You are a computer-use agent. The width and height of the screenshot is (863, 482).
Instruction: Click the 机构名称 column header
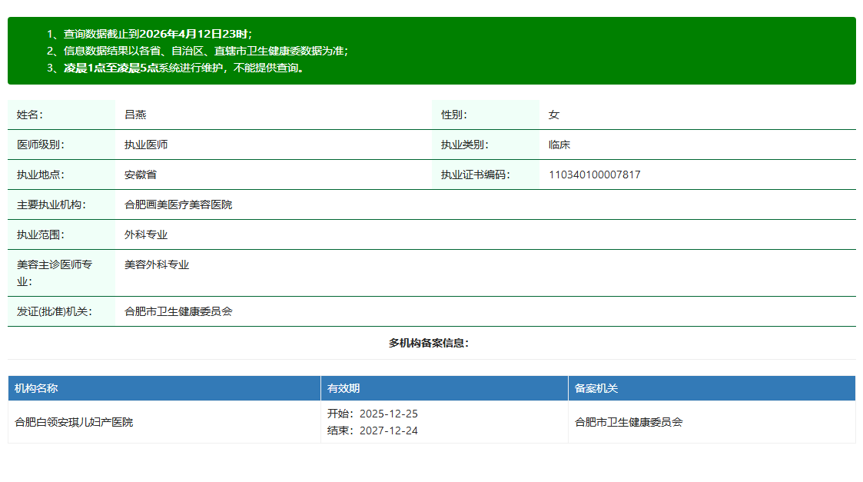pyautogui.click(x=36, y=388)
